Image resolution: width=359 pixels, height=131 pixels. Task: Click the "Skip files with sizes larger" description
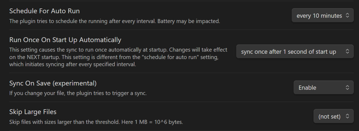click(x=70, y=122)
